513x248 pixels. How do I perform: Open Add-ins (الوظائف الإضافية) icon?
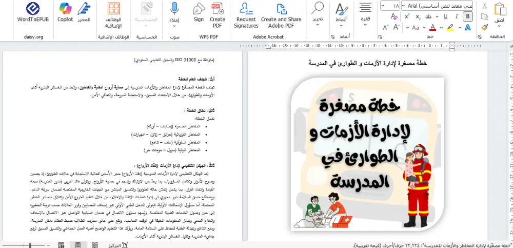113,15
